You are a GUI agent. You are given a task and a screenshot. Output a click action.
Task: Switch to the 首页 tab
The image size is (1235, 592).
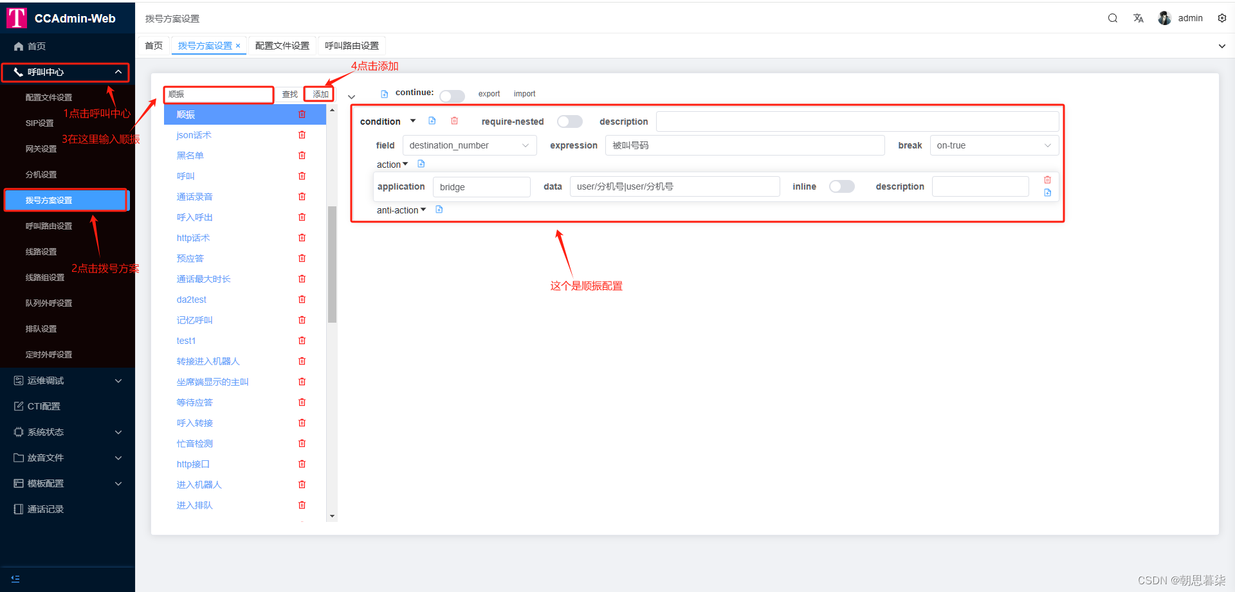click(x=154, y=46)
